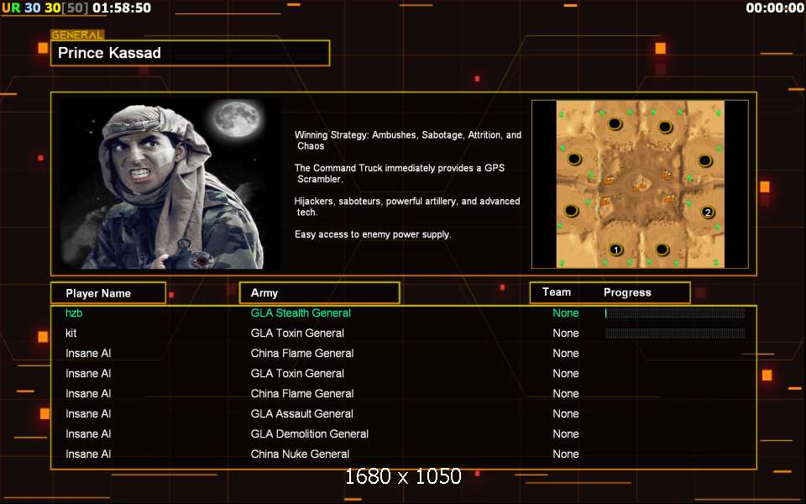Viewport: 806px width, 504px height.
Task: Click team None for hzb
Action: (x=565, y=312)
